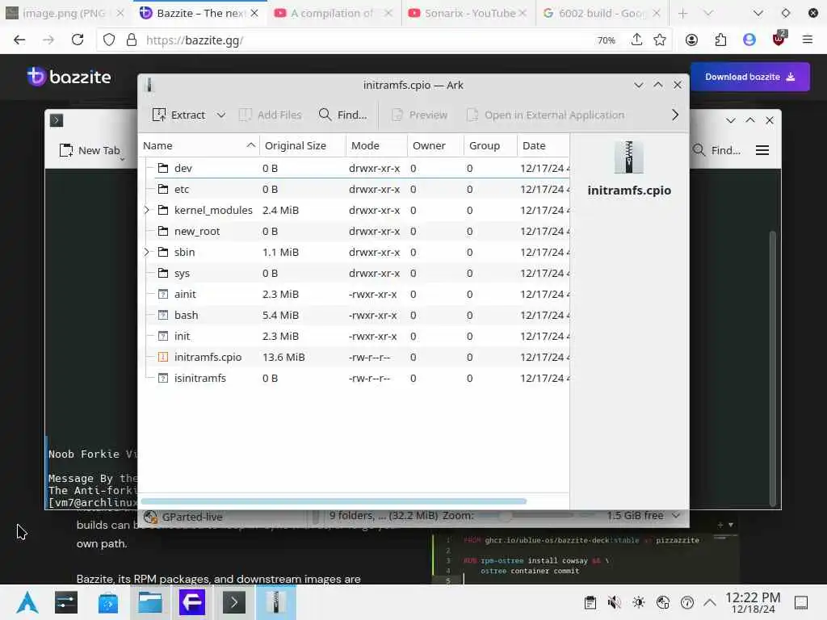Close the Bazzite browser tab
This screenshot has height=620, width=827.
[254, 13]
